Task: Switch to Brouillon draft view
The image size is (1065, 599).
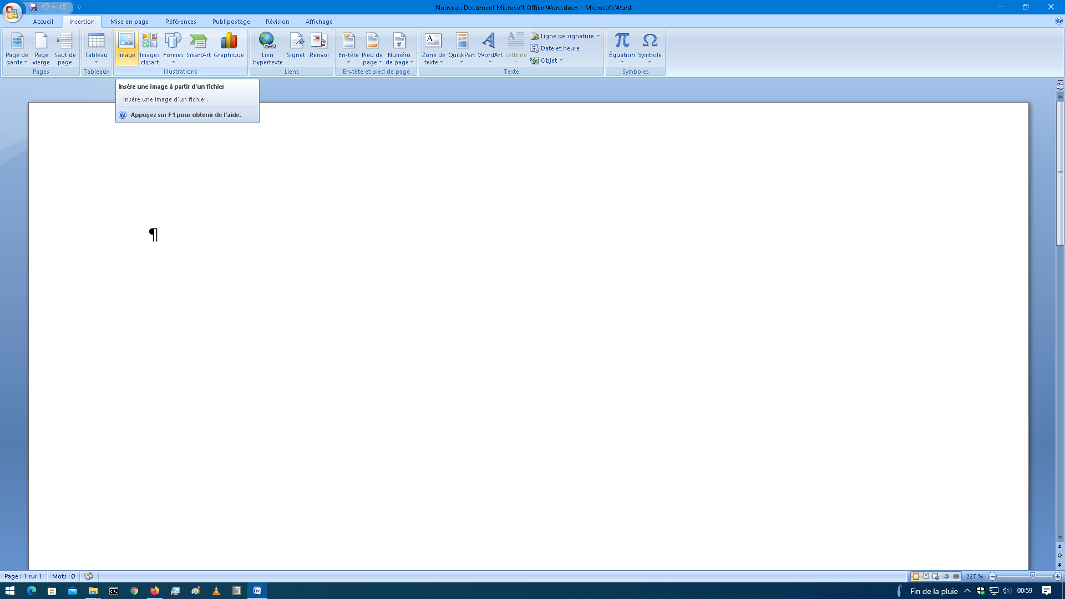Action: (x=956, y=576)
